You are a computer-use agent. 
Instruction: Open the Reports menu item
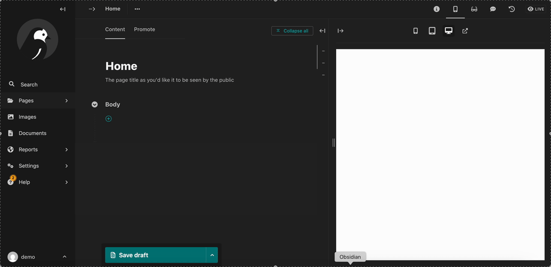pyautogui.click(x=37, y=149)
